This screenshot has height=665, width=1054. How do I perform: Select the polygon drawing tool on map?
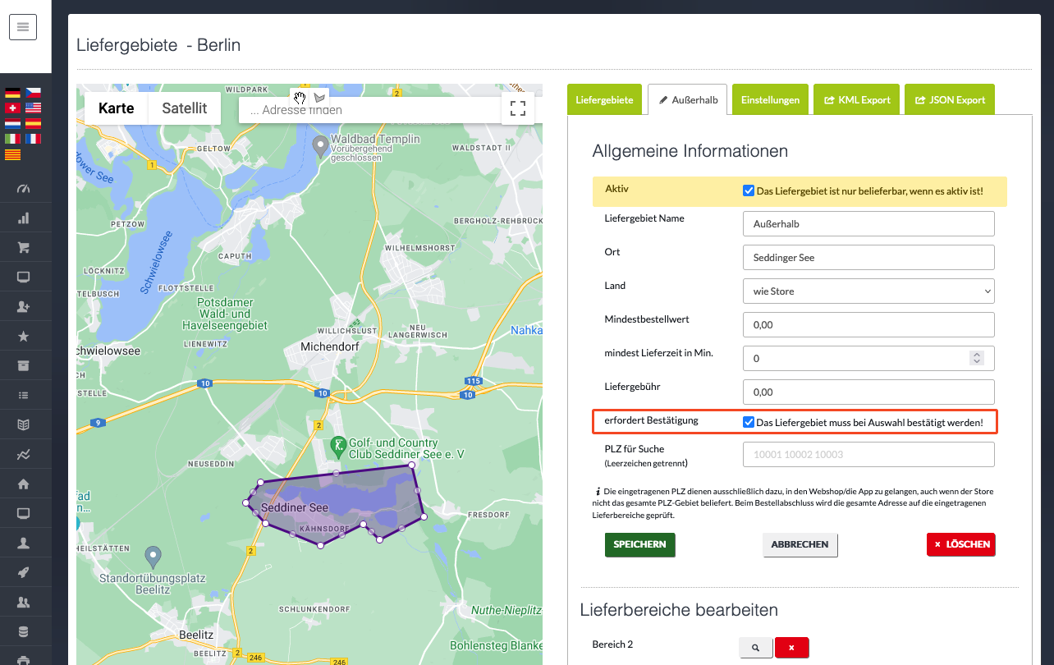[319, 98]
